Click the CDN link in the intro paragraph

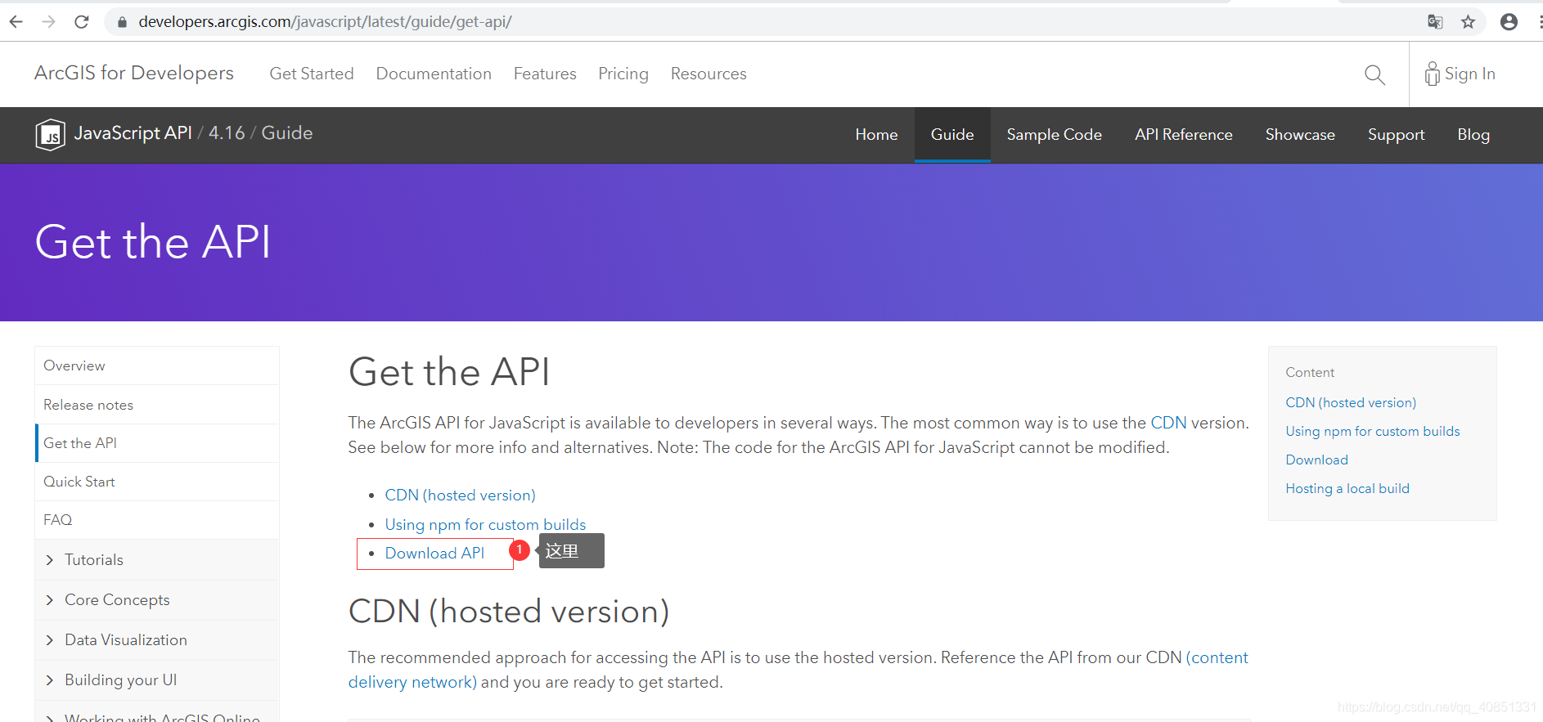point(1168,423)
